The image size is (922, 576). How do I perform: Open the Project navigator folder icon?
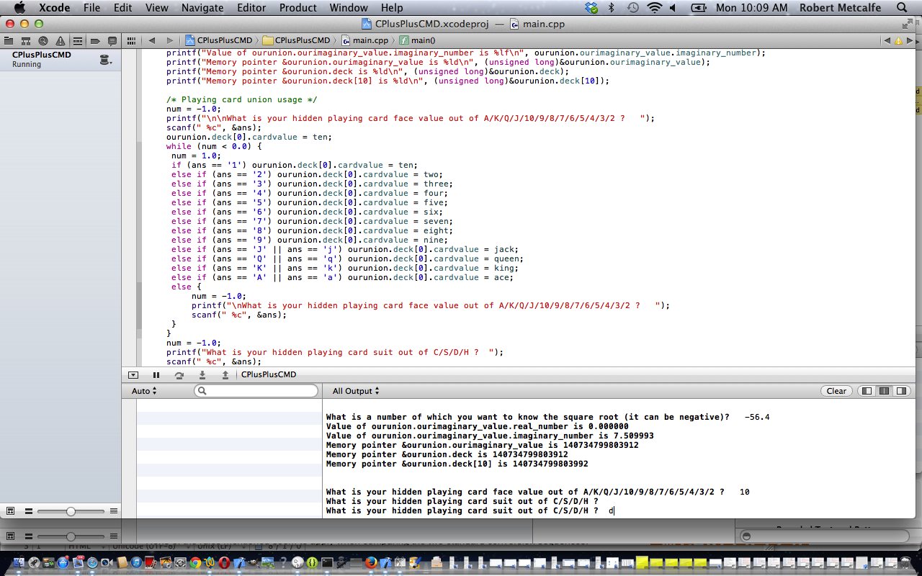pos(9,40)
